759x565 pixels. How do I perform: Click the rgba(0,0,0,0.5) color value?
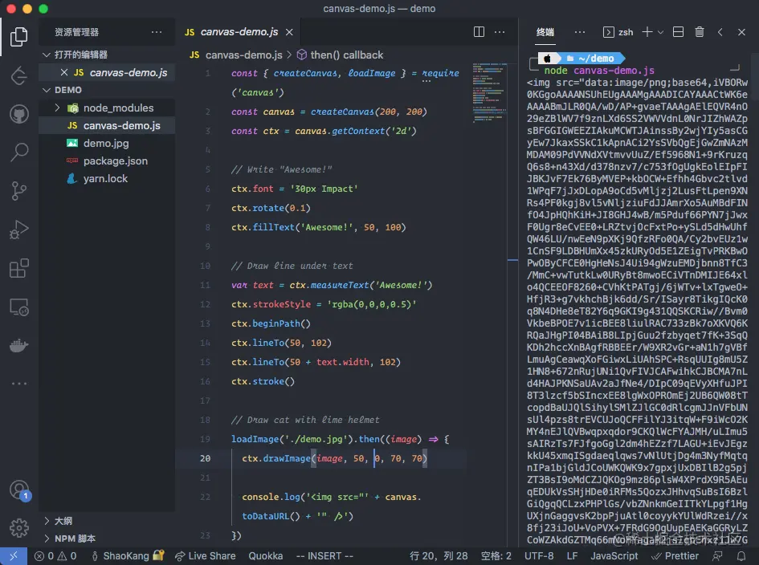[372, 304]
